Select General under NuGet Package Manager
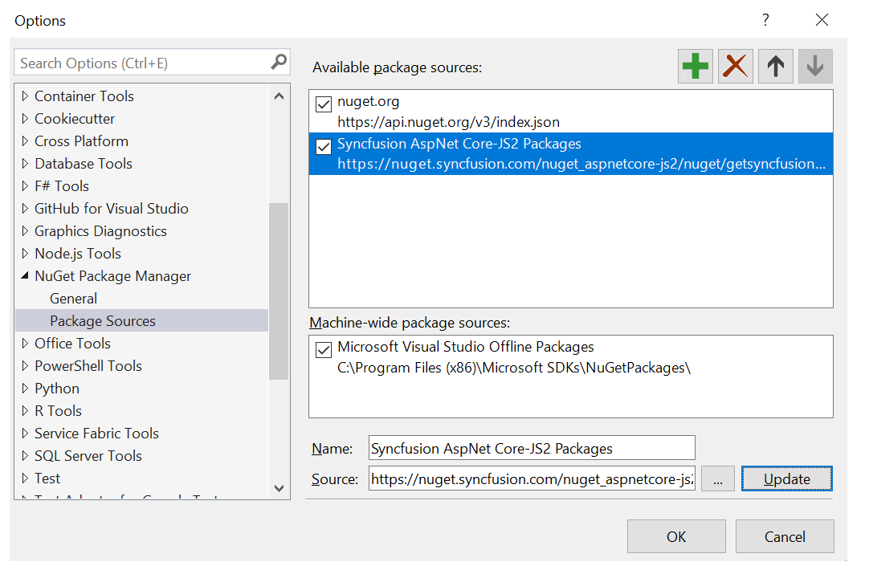This screenshot has width=869, height=570. (73, 299)
